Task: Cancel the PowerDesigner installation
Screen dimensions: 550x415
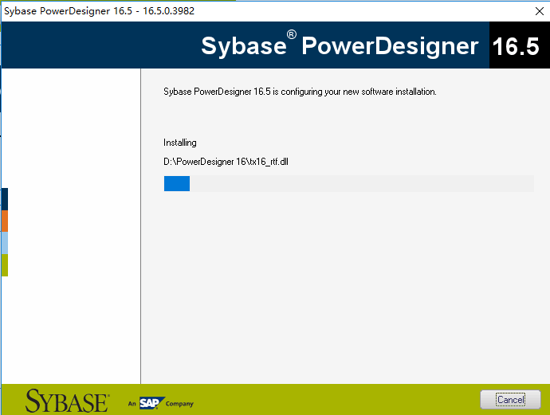Action: 510,400
